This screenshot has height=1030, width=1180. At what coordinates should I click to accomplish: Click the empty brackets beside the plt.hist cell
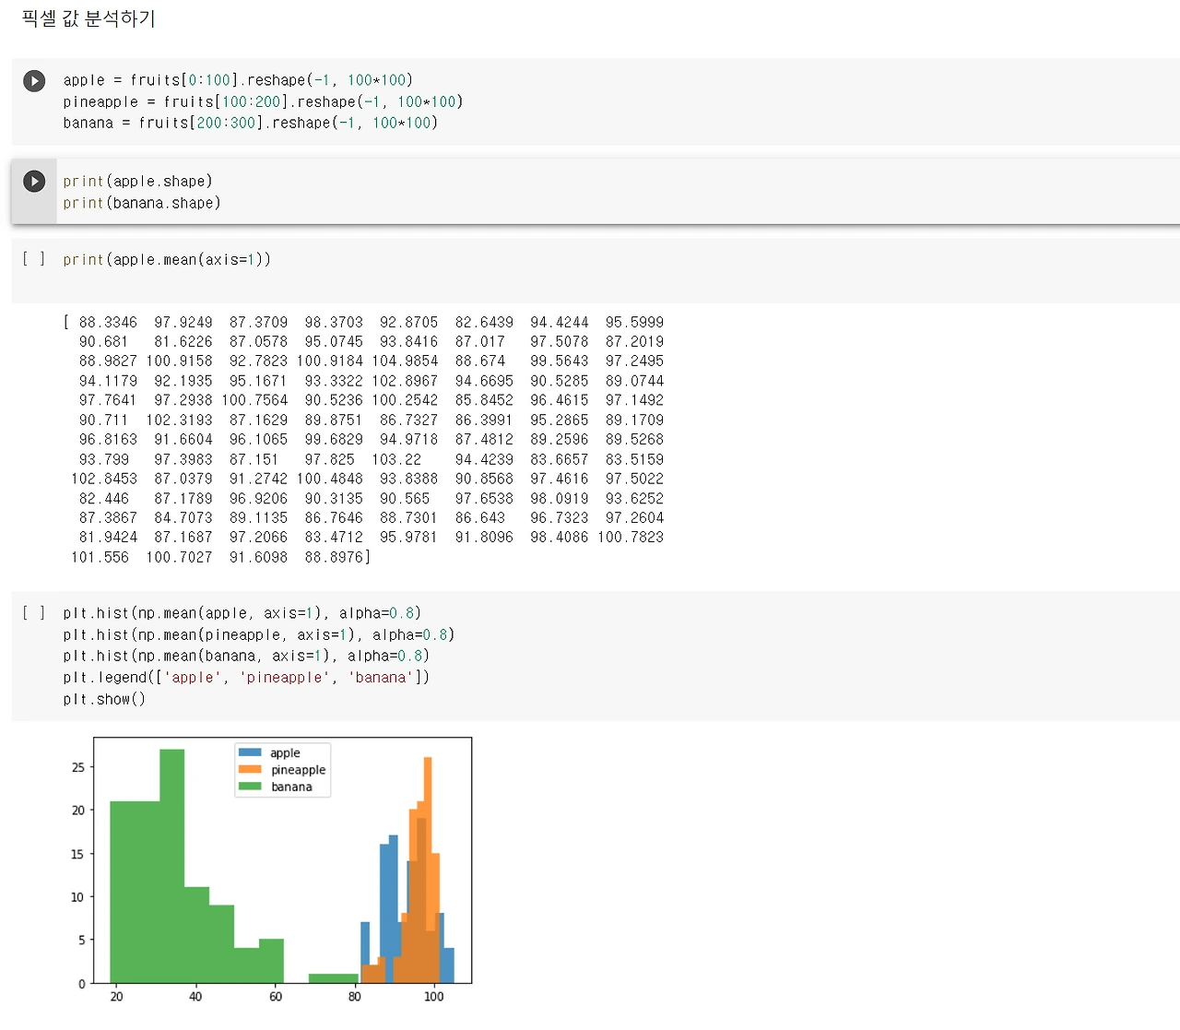point(33,612)
